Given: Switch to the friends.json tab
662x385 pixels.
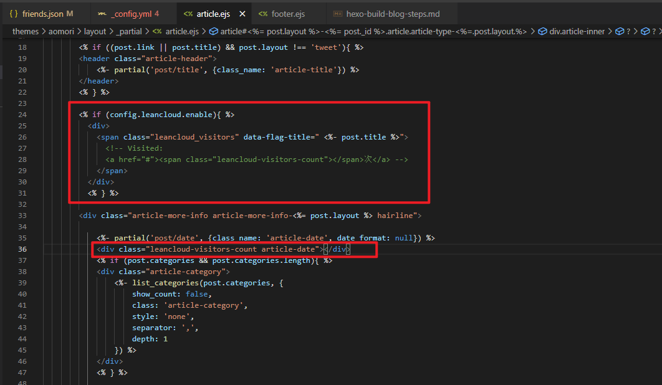Looking at the screenshot, I should [x=47, y=13].
